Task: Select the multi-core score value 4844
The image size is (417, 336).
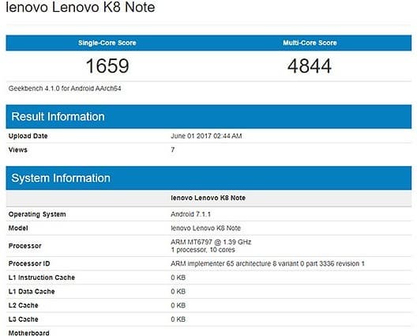Action: [x=310, y=66]
